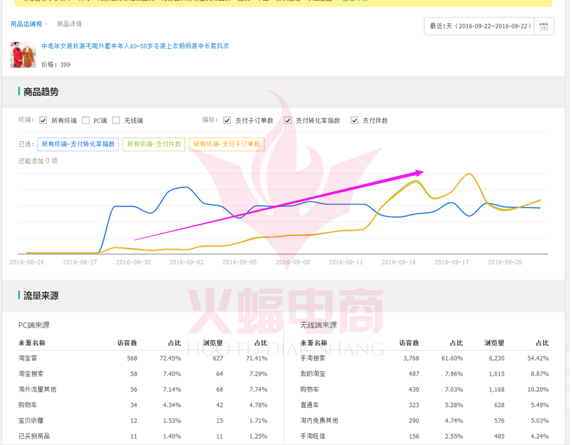Screen dimensions: 571x445
Task: Click the green 所有终端-支付件数 legend tag
Action: coord(154,145)
